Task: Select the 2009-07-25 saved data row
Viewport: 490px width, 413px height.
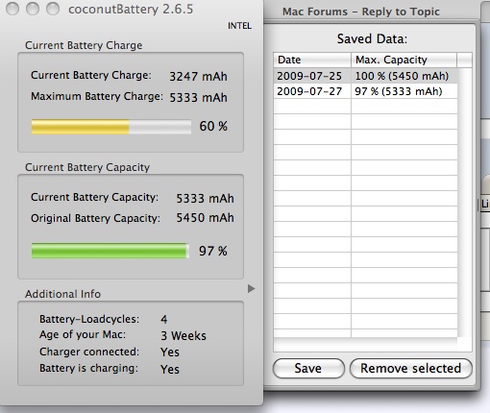Action: pos(365,76)
